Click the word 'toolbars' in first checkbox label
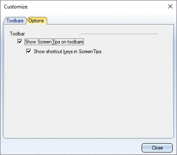 [x=75, y=42]
